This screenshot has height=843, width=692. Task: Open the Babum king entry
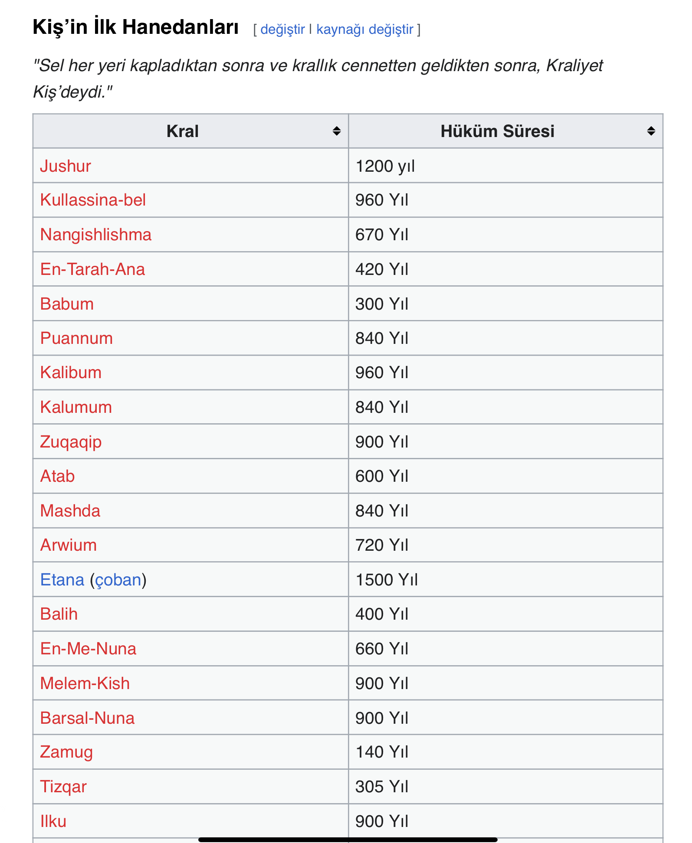click(x=66, y=304)
